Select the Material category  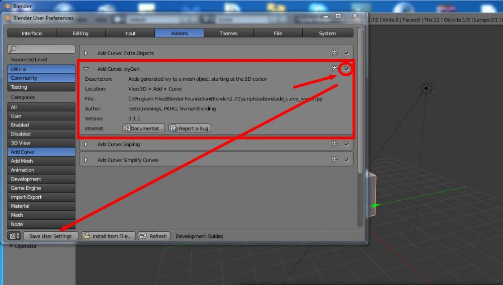[x=41, y=206]
